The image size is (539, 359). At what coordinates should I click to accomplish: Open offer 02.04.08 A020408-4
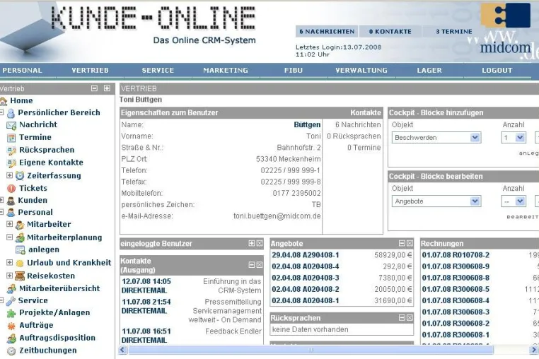coord(306,266)
